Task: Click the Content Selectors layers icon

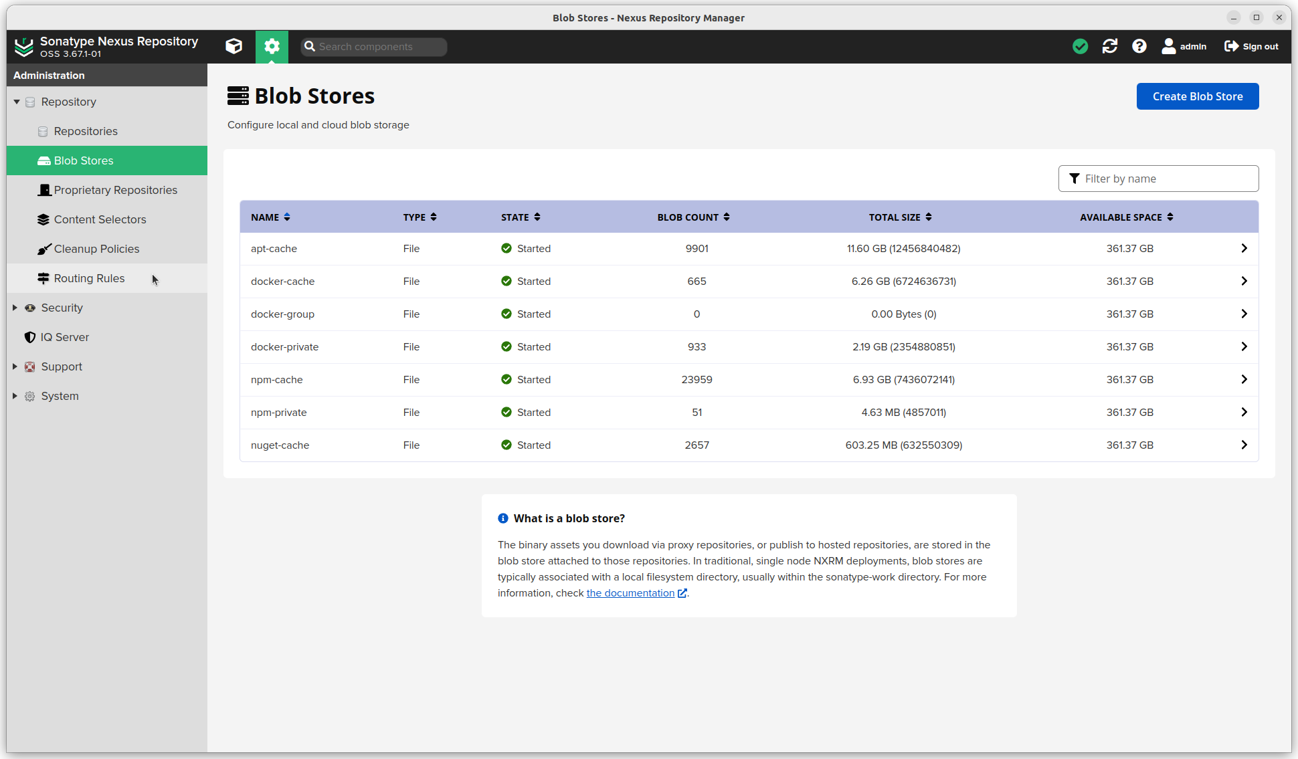Action: click(43, 219)
